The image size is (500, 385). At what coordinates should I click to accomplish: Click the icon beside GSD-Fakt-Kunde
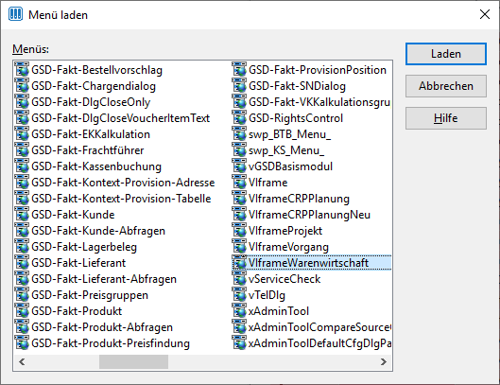tap(22, 215)
